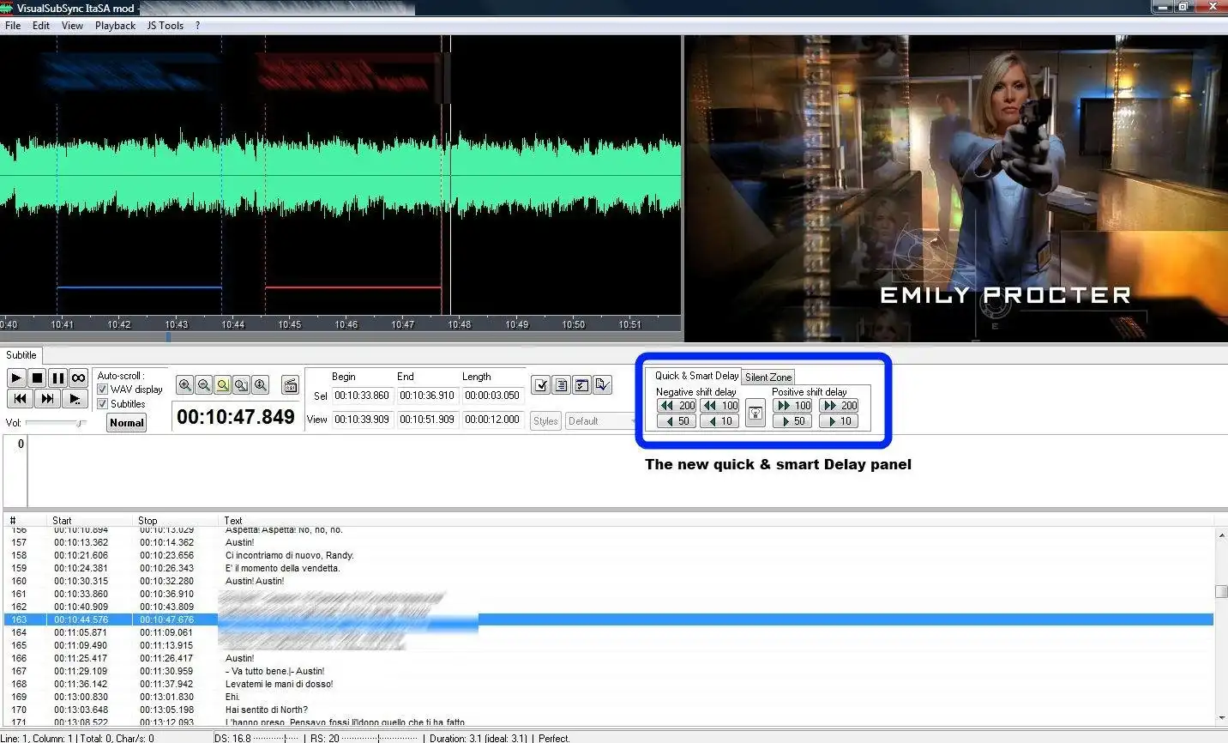Open the Playback menu
1228x743 pixels.
[115, 26]
